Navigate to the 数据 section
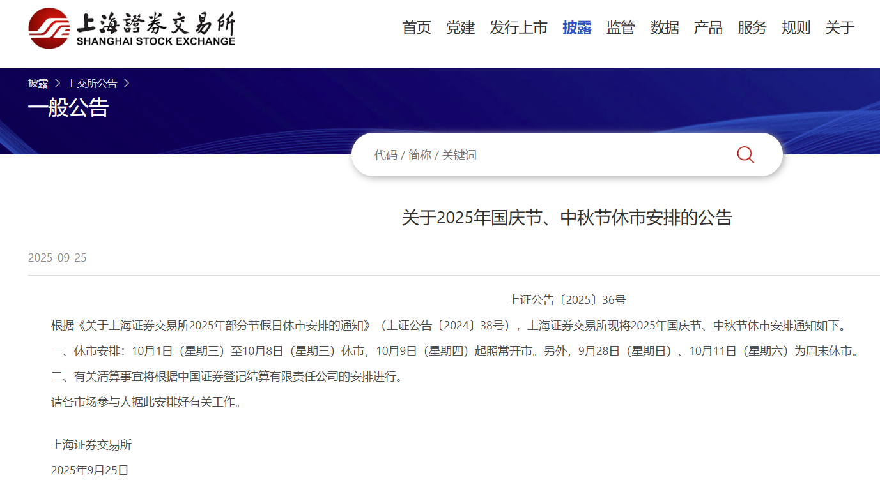 click(665, 28)
